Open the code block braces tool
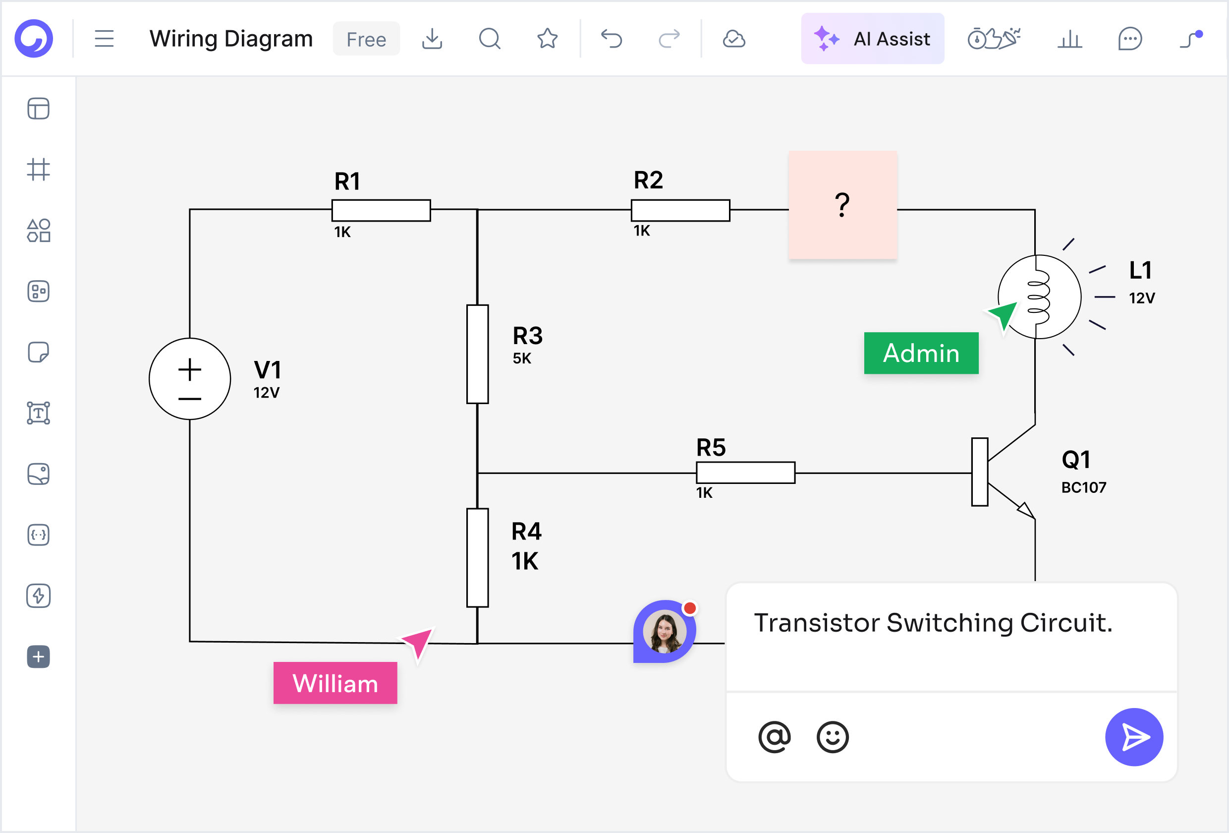1229x833 pixels. (39, 535)
